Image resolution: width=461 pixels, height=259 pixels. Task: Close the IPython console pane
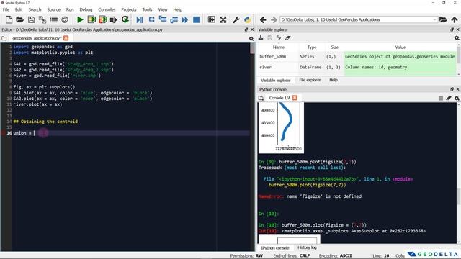pyautogui.click(x=457, y=89)
